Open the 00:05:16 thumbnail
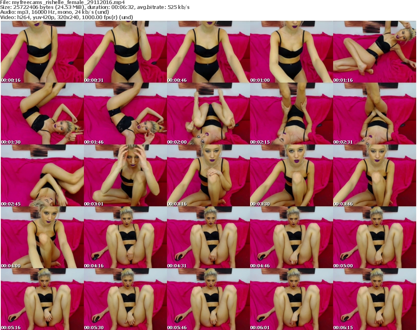This screenshot has height=330, width=417. [x=42, y=299]
